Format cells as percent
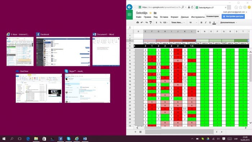The image size is (252, 142). click(161, 22)
